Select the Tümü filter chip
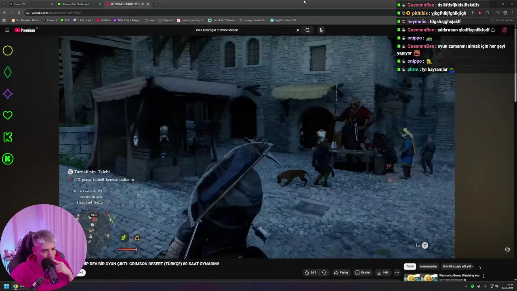The width and height of the screenshot is (517, 291). point(410,267)
